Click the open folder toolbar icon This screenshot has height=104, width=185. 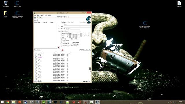38,18
